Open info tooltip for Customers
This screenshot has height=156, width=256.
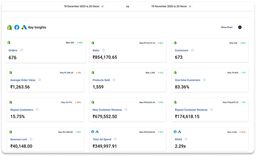(x=192, y=50)
